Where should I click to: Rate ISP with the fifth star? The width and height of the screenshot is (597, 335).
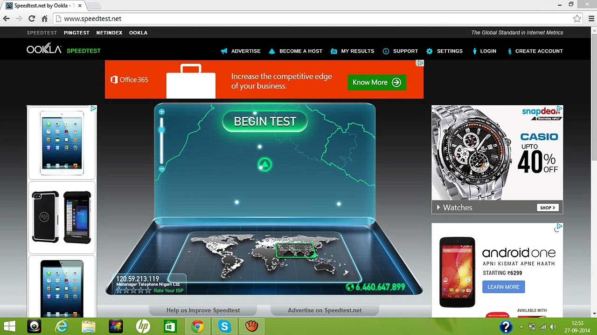click(148, 290)
